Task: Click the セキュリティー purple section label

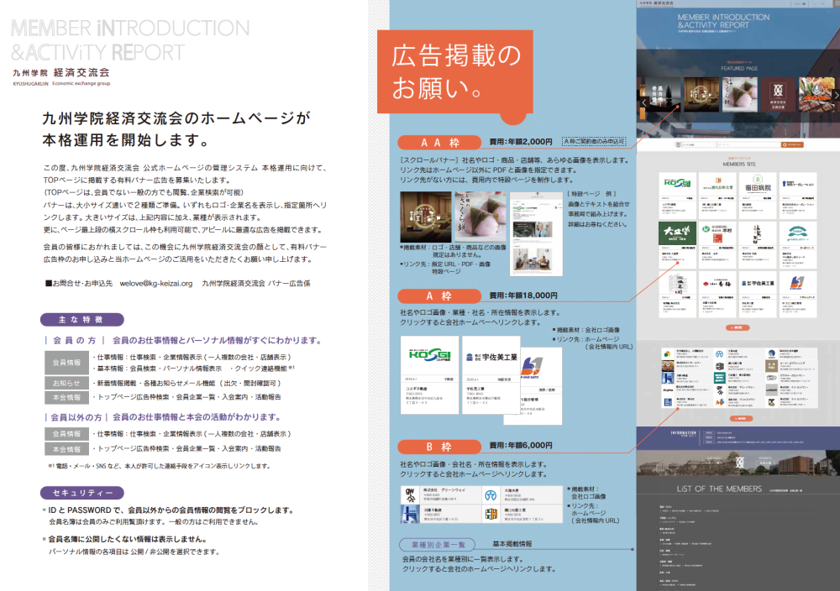Action: pyautogui.click(x=81, y=493)
